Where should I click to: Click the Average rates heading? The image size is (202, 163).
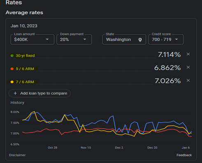click(x=24, y=13)
